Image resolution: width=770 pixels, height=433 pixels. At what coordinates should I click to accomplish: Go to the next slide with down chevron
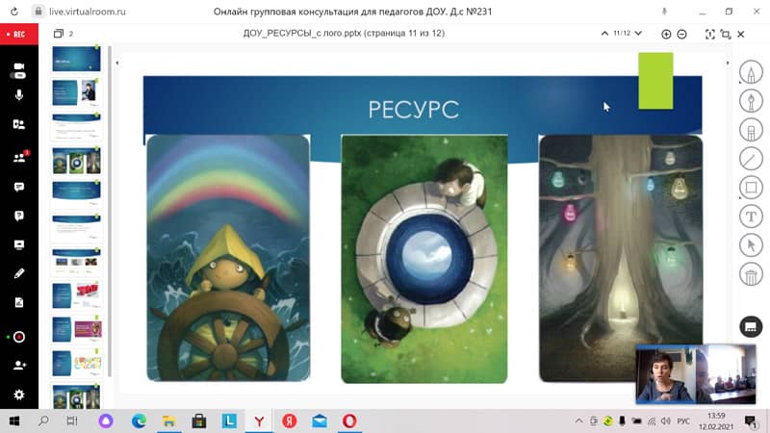point(638,34)
